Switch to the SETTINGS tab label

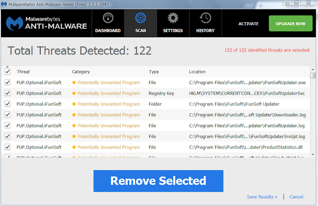click(173, 31)
